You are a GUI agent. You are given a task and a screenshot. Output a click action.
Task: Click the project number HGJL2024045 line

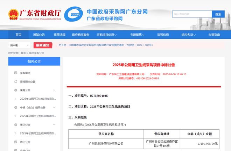[x=88, y=96]
